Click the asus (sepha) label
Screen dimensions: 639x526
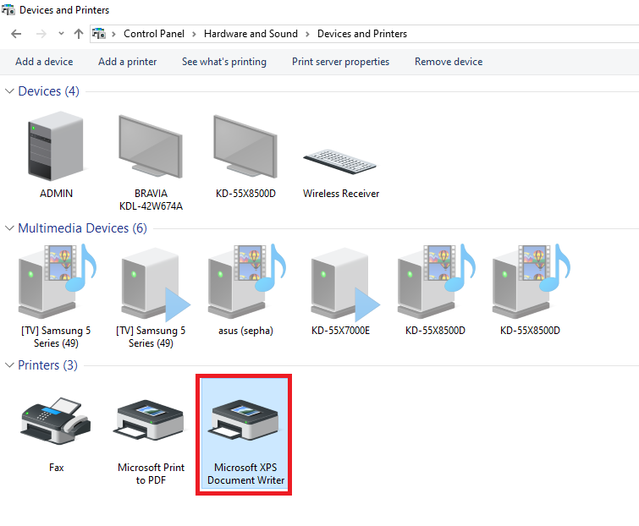245,331
